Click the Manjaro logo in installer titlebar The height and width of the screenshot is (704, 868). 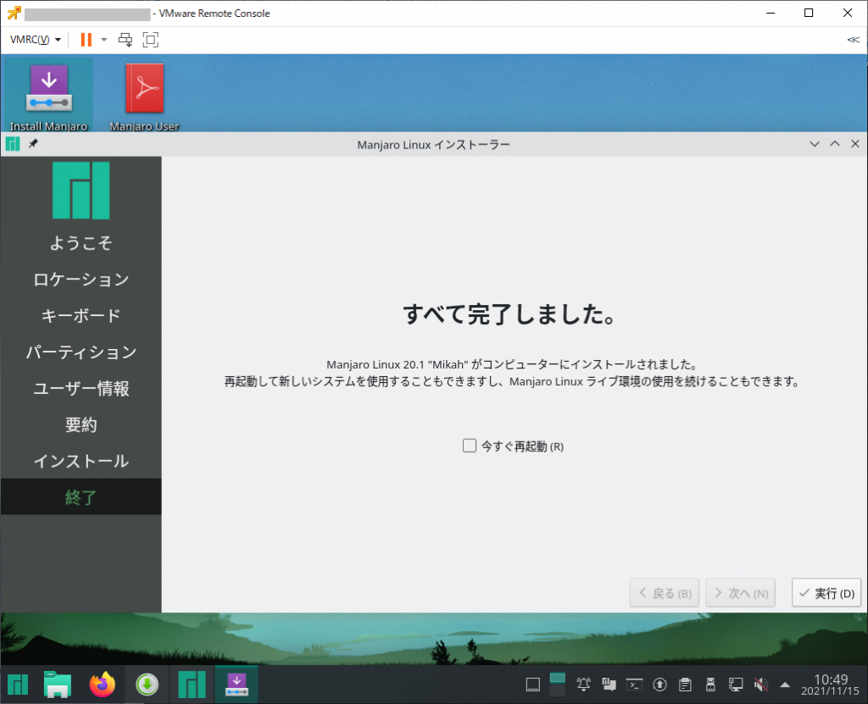(13, 144)
